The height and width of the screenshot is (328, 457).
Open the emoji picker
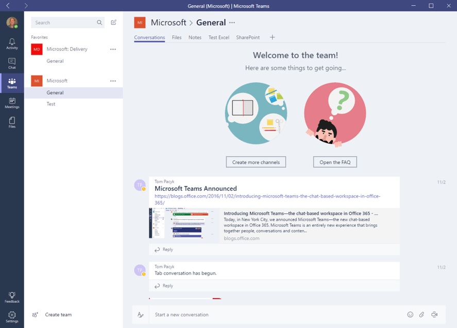tap(410, 314)
